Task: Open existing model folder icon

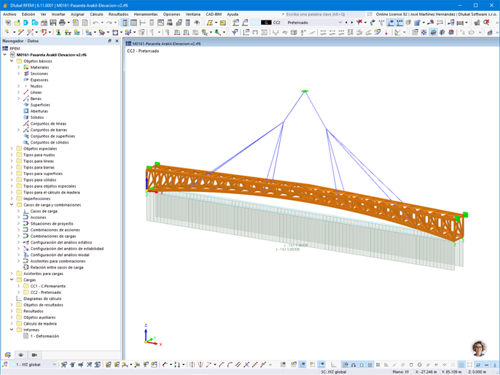Action: [x=17, y=23]
